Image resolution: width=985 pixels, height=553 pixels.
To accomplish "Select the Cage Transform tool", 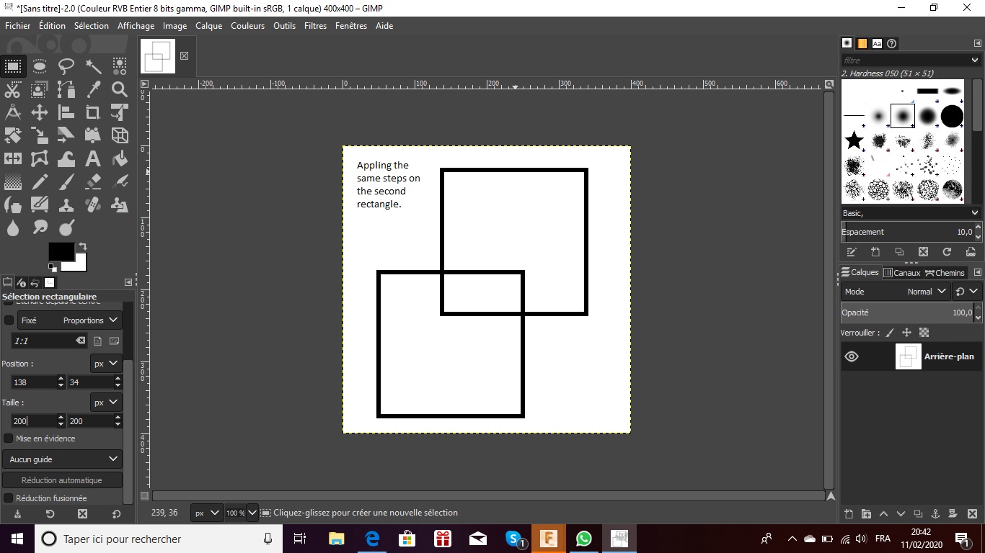I will 40,158.
